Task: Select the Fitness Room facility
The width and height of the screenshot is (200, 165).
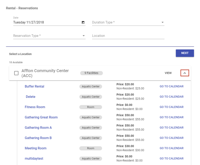Action: click(x=35, y=107)
